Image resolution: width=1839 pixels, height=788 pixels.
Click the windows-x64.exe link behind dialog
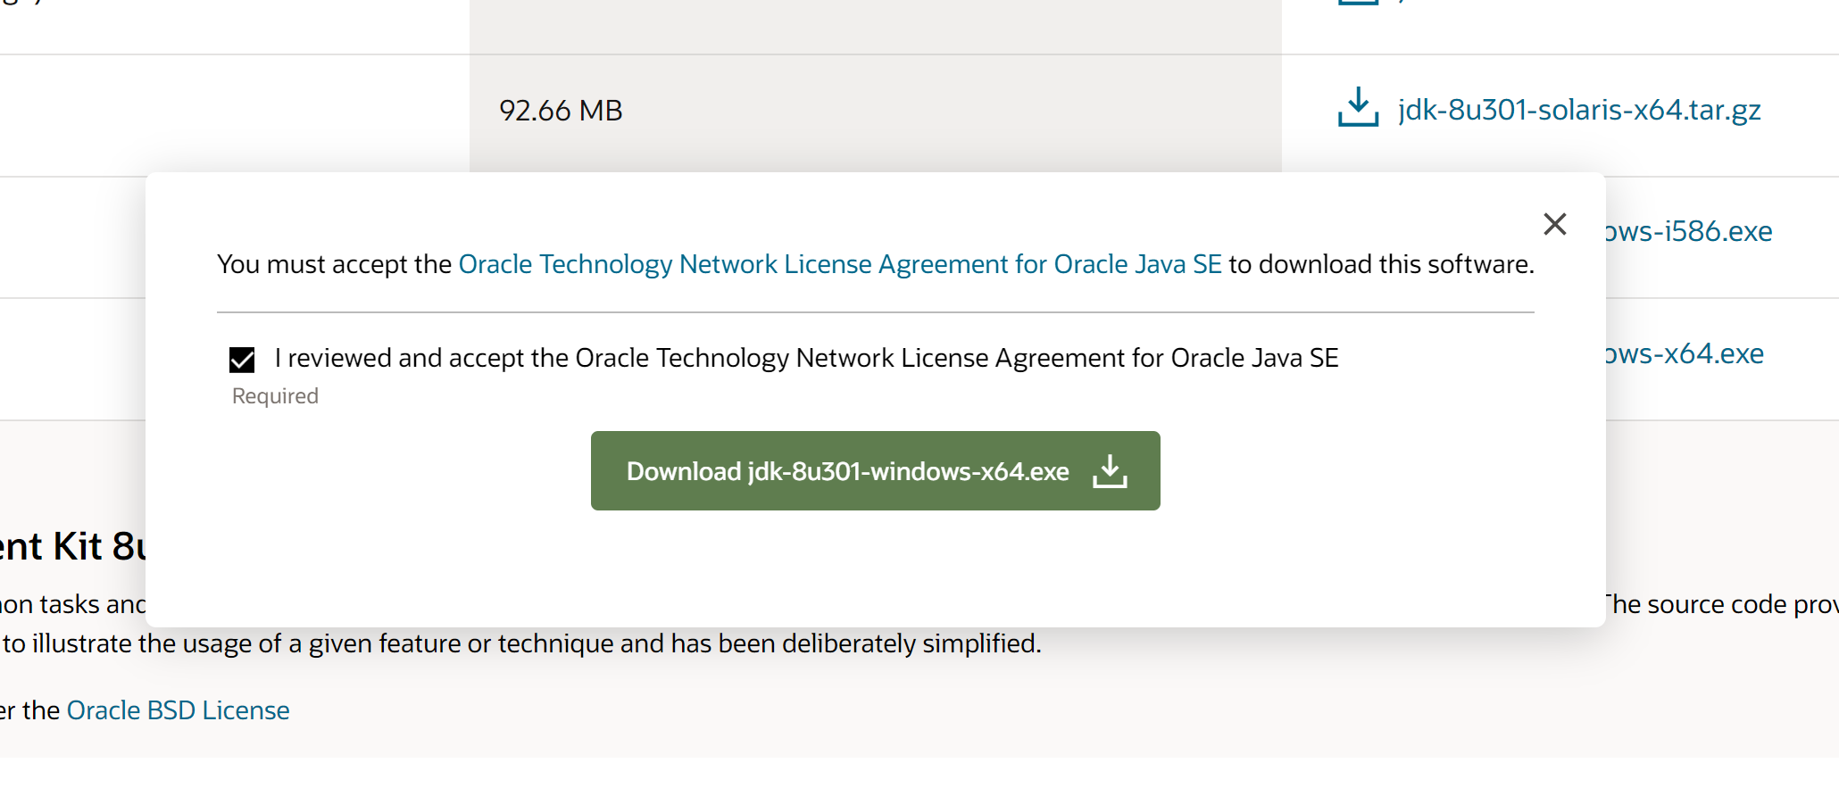pos(1685,353)
